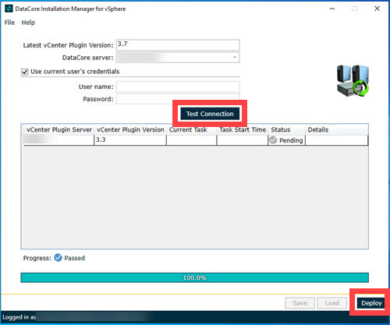Click the Password input field
The image size is (390, 325).
[x=178, y=99]
